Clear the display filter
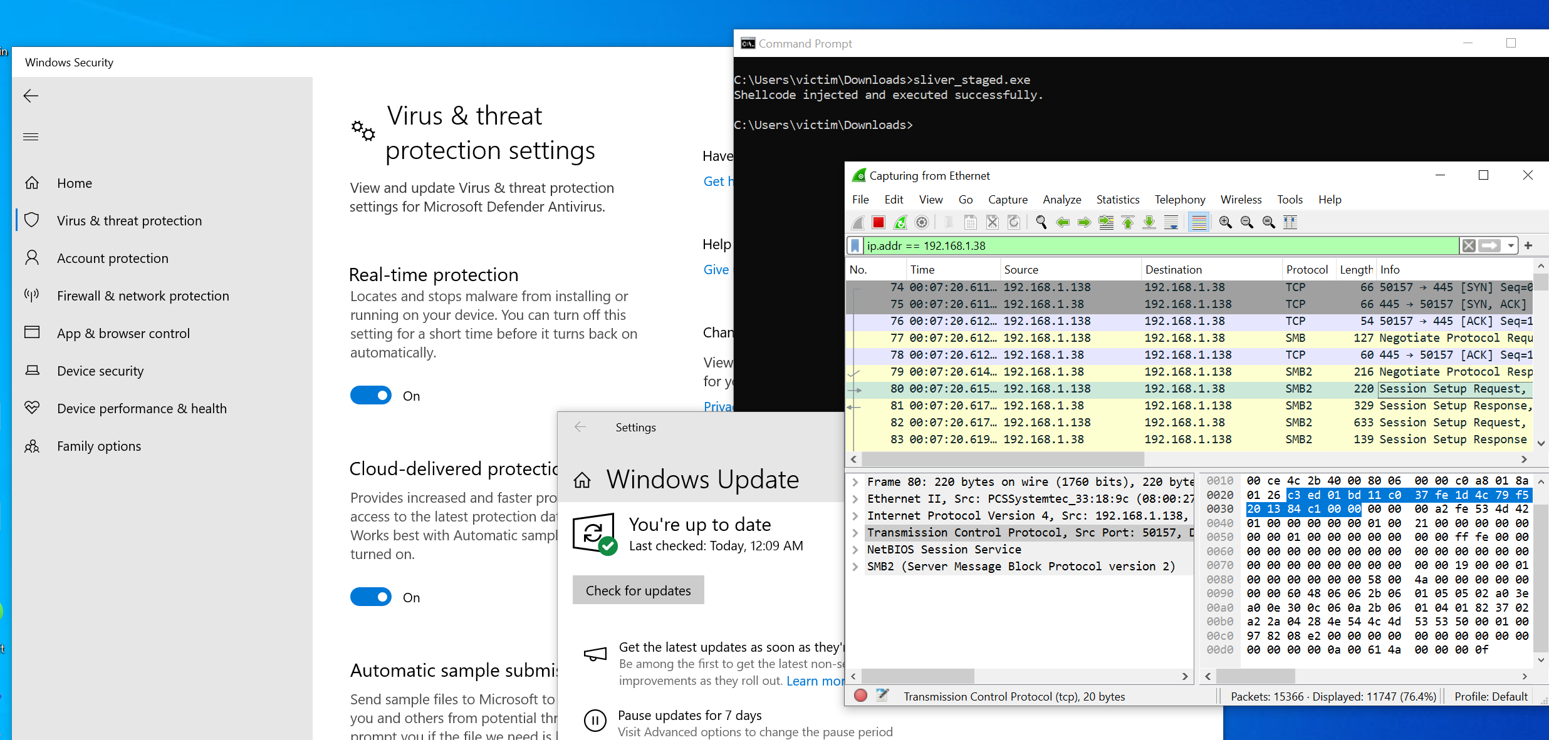Screen dimensions: 1549x740 [x=1468, y=245]
